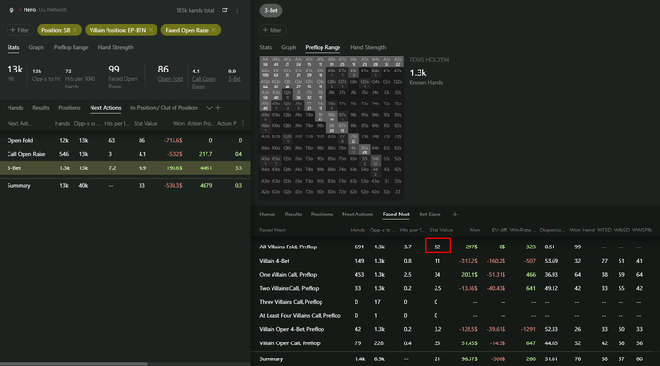This screenshot has width=660, height=366.
Task: Sort by WTSD column header
Action: 604,231
